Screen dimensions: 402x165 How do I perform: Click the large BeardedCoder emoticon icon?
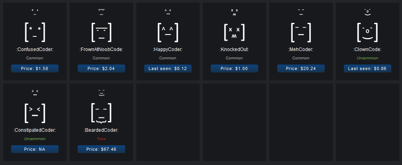point(101,113)
